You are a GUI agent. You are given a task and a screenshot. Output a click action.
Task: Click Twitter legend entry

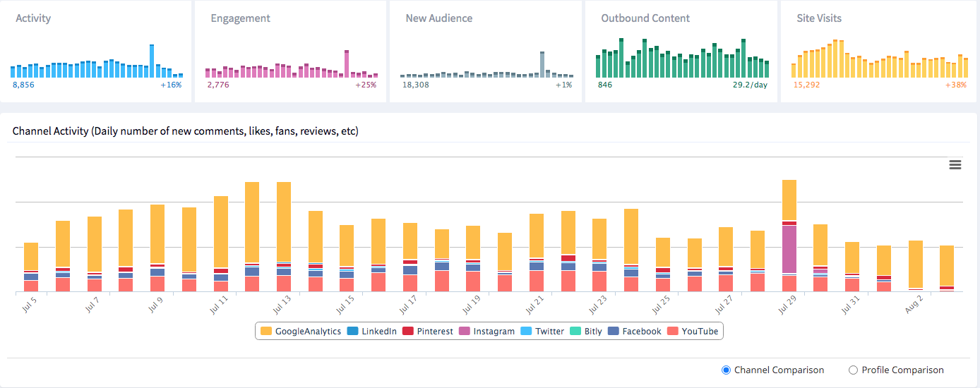tap(542, 332)
